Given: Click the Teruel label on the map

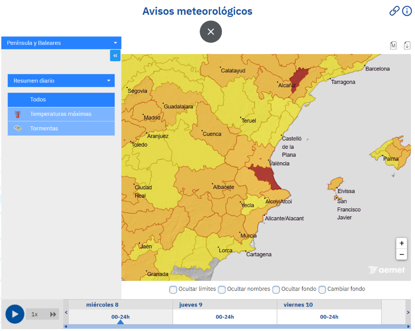Looking at the screenshot, I should point(249,121).
